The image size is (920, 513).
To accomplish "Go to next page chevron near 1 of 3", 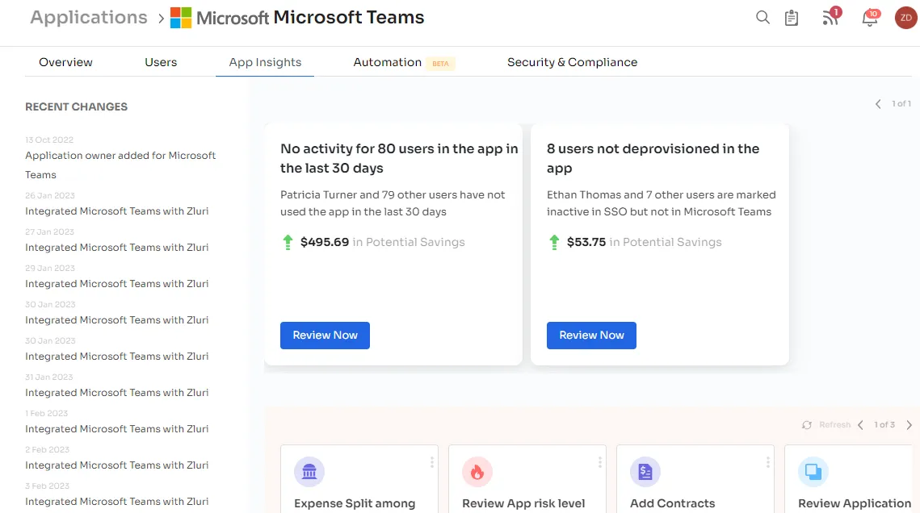I will pos(909,425).
